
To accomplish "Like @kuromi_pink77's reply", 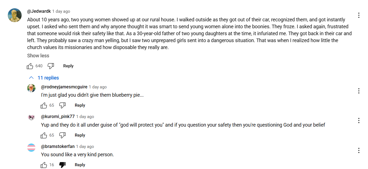I will (x=44, y=135).
